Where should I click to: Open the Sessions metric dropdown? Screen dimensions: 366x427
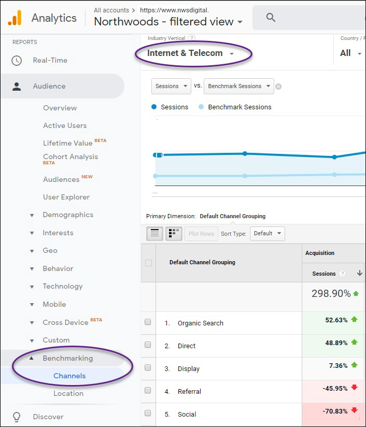[171, 86]
